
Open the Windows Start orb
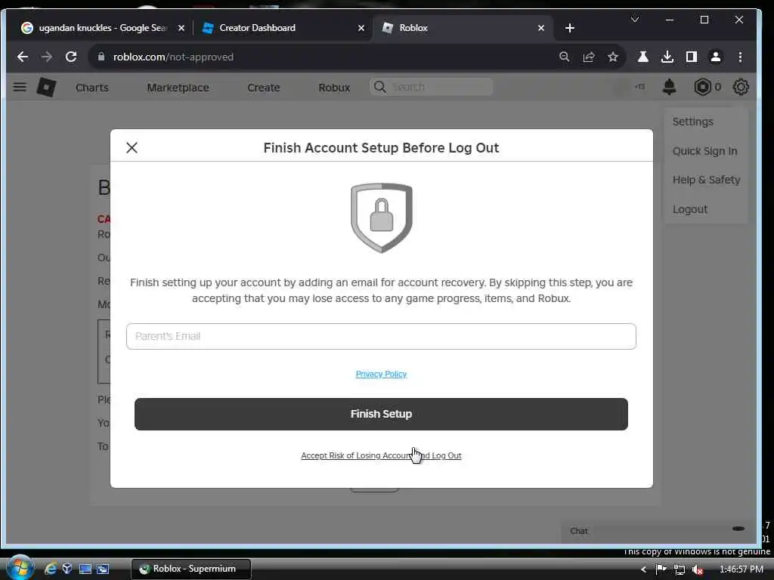tap(20, 568)
